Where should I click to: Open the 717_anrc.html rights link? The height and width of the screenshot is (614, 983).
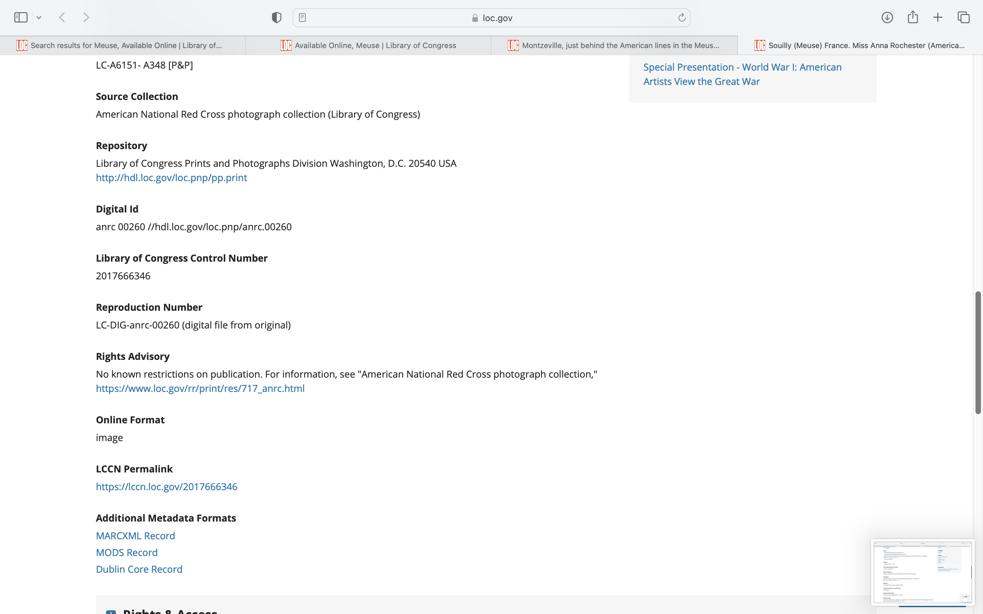click(x=200, y=389)
